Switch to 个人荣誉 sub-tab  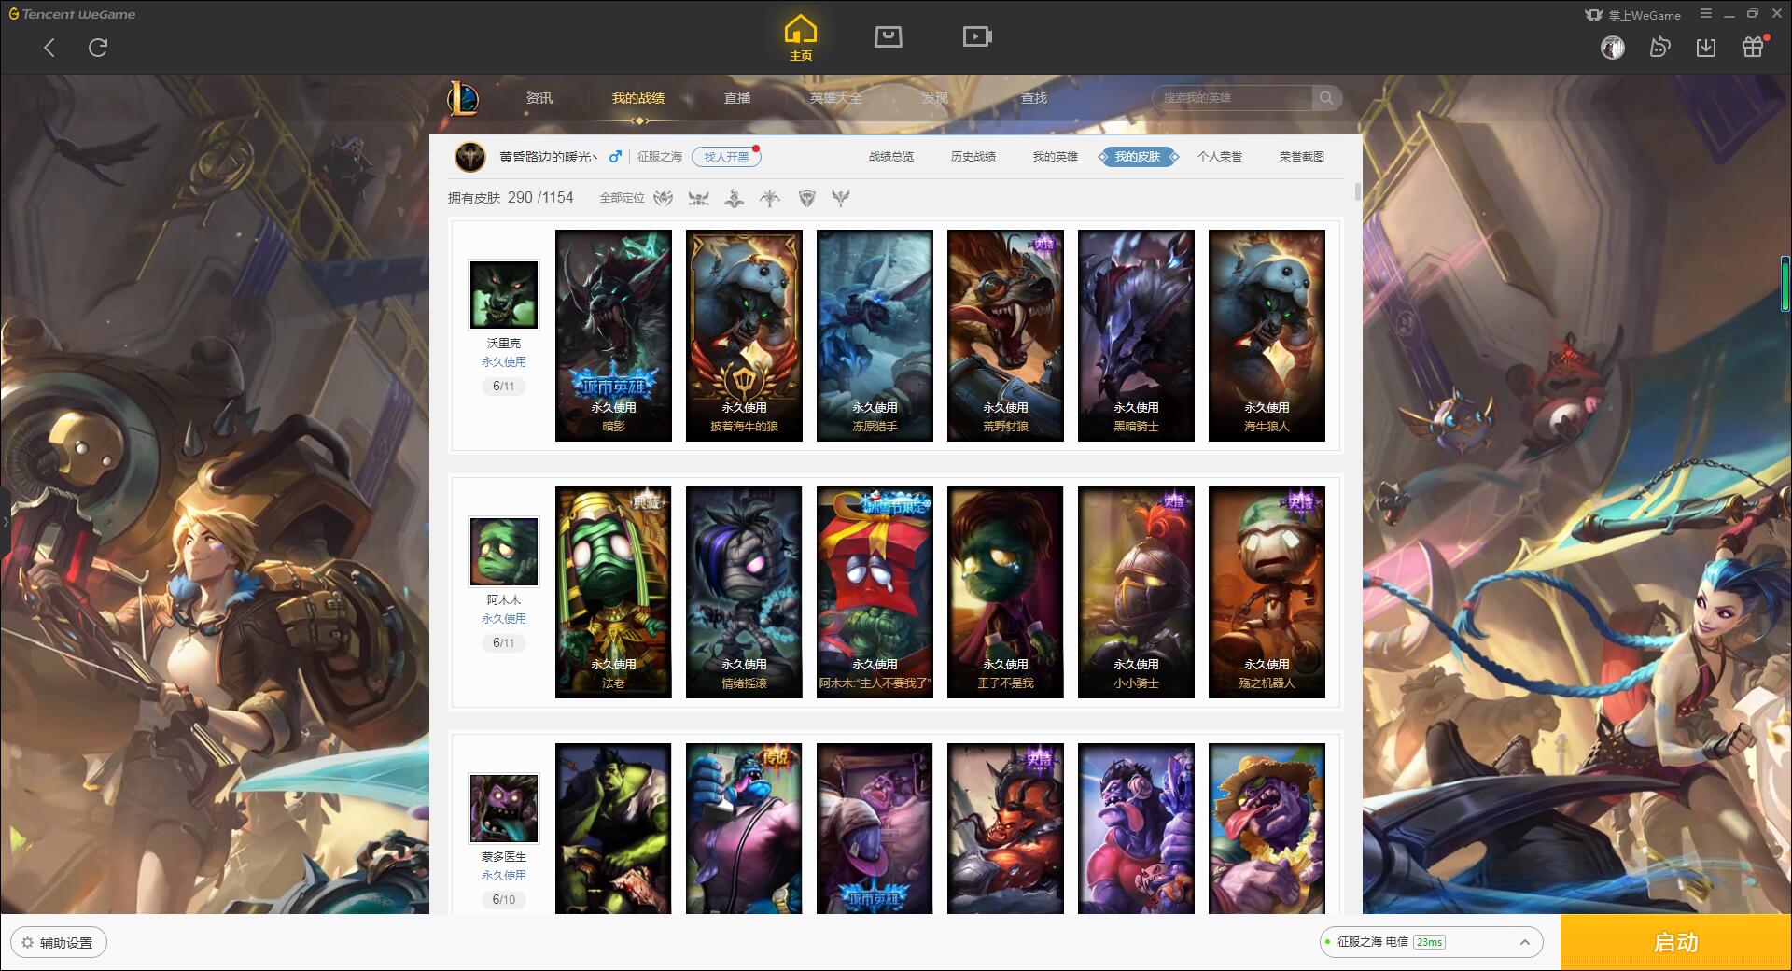coord(1220,157)
